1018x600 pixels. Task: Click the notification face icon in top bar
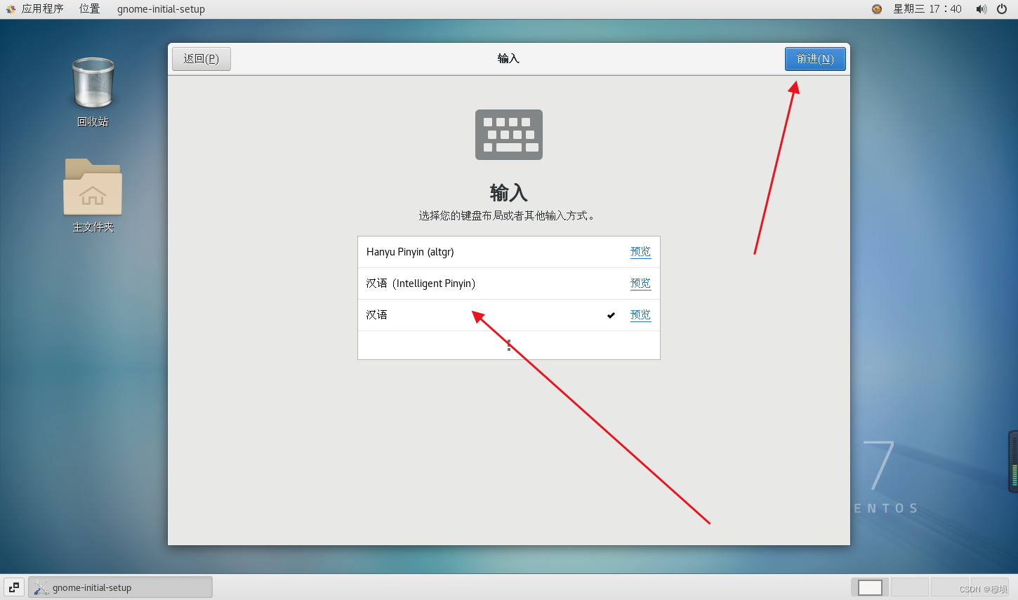(877, 9)
